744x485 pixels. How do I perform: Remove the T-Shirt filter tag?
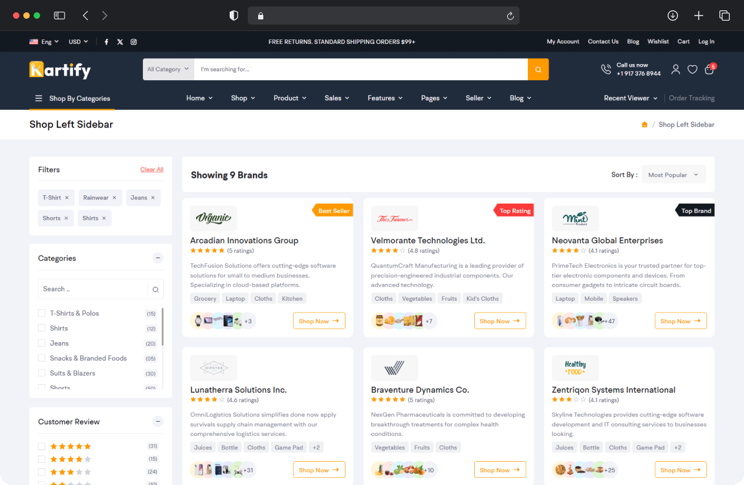[67, 198]
